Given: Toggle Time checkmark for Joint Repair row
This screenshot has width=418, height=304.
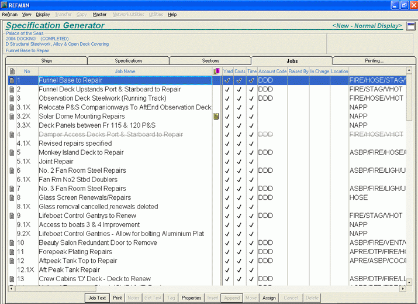Looking at the screenshot, I should pos(251,162).
